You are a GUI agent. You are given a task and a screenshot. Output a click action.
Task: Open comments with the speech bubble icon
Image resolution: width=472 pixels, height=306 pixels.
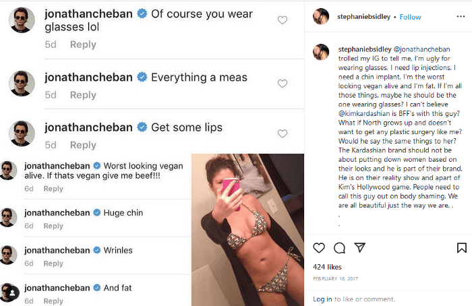(x=339, y=249)
